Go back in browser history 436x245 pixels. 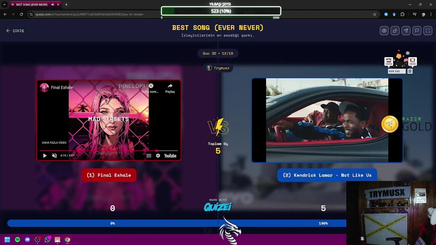point(5,14)
